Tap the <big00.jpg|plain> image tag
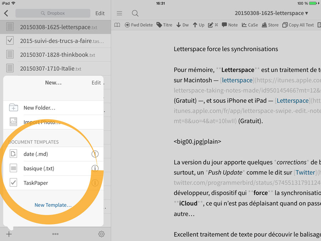The width and height of the screenshot is (321, 241). click(x=197, y=142)
